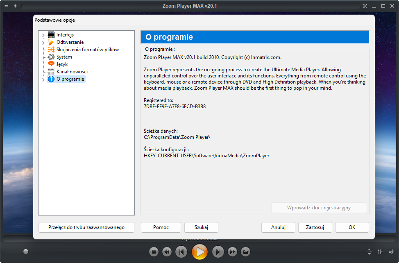Toggle fullscreen with the arrows icon
The image size is (399, 263).
(x=365, y=6)
